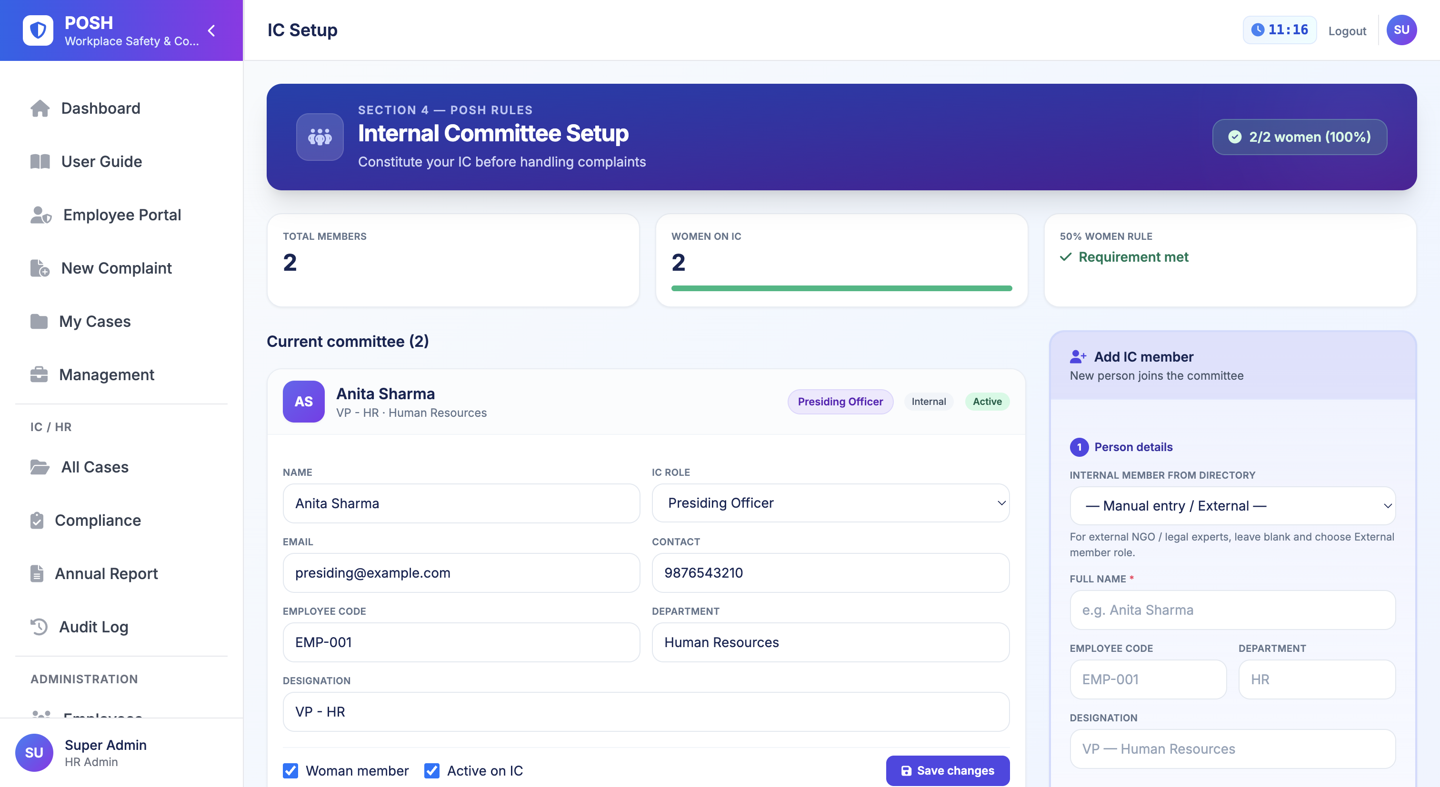
Task: Click the Management briefcase icon
Action: 39,374
